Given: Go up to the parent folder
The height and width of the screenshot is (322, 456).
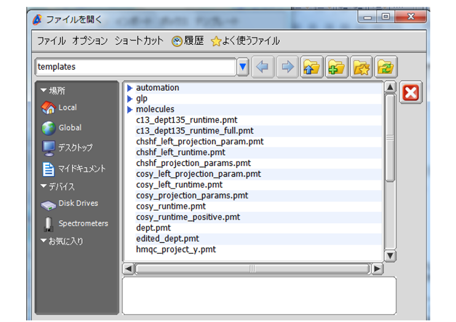Looking at the screenshot, I should tap(311, 67).
